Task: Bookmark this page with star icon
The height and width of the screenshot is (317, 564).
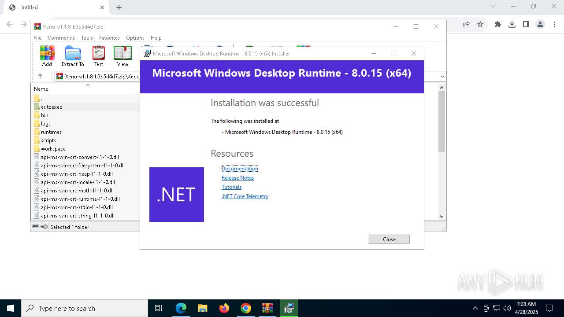Action: coord(480,25)
